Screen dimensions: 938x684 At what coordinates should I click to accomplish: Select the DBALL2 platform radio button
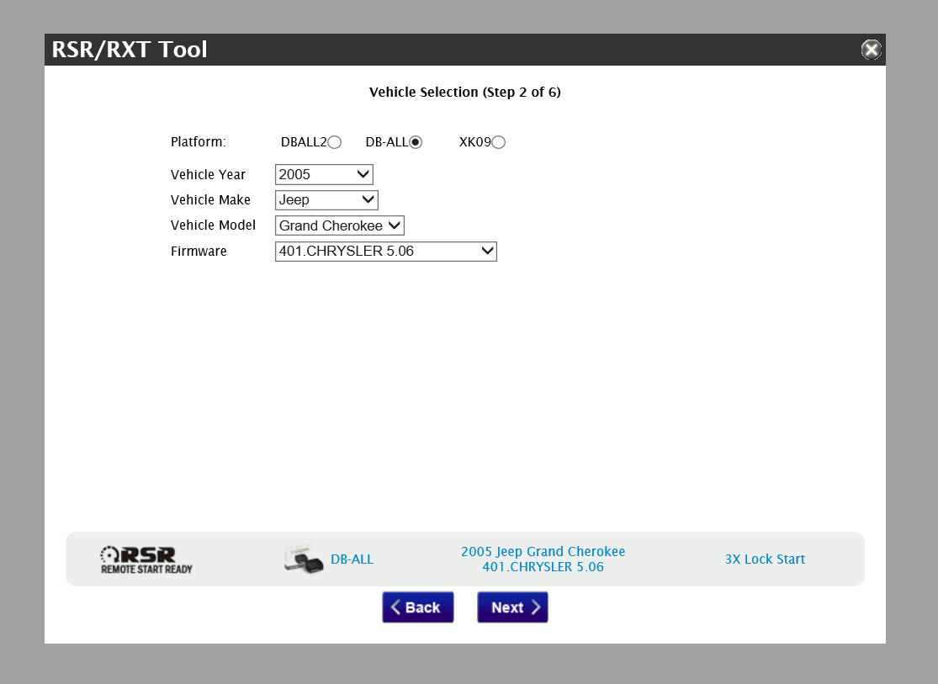335,142
